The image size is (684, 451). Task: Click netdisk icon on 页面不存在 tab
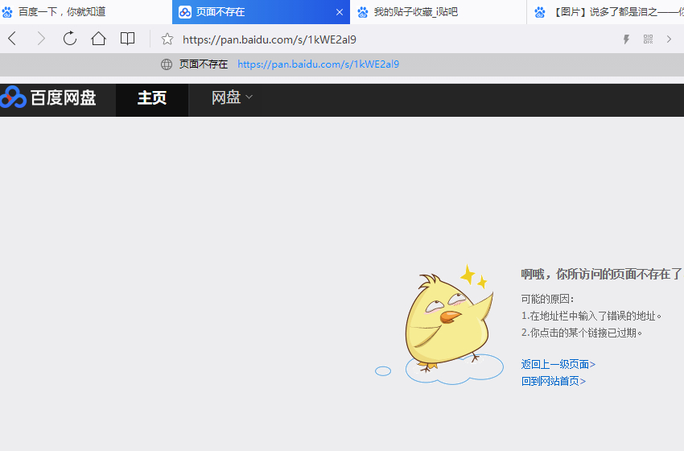pyautogui.click(x=185, y=12)
